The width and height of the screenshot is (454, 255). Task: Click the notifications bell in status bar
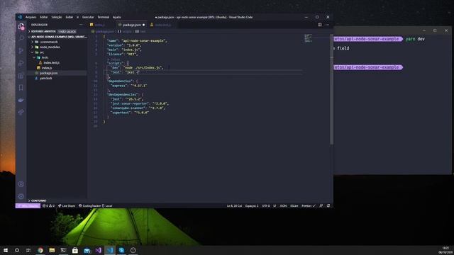click(328, 206)
